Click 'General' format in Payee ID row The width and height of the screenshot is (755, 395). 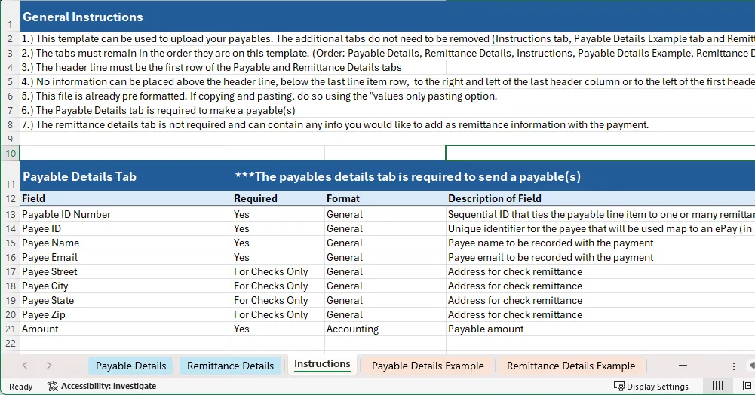point(385,228)
